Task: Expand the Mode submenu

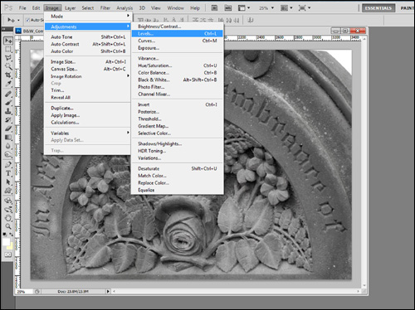Action: (x=88, y=17)
